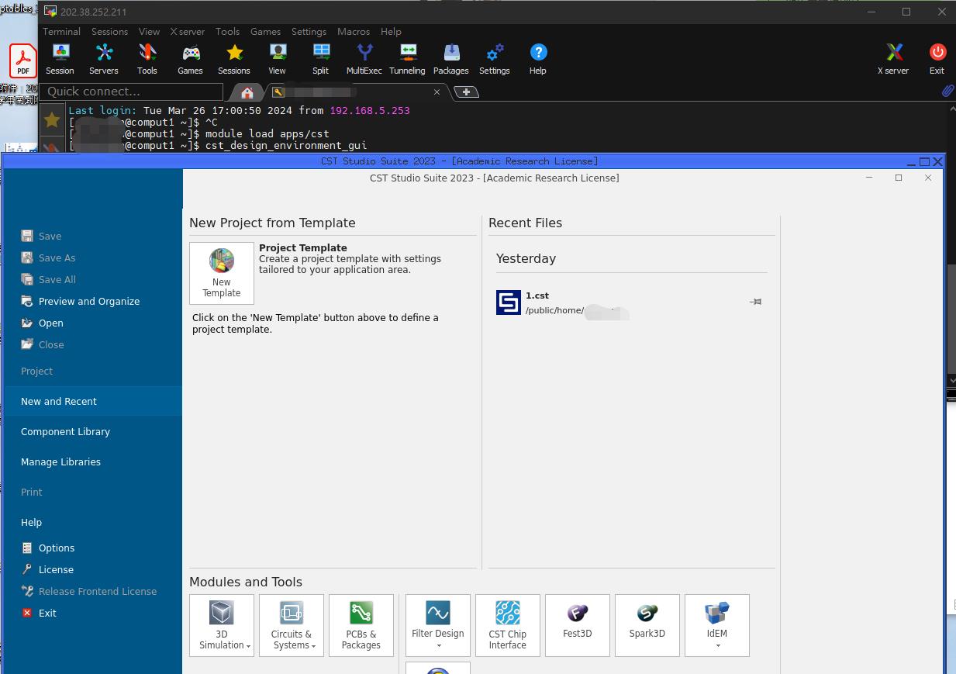Viewport: 956px width, 674px height.
Task: Launch CST Chip Interface
Action: [x=508, y=625]
